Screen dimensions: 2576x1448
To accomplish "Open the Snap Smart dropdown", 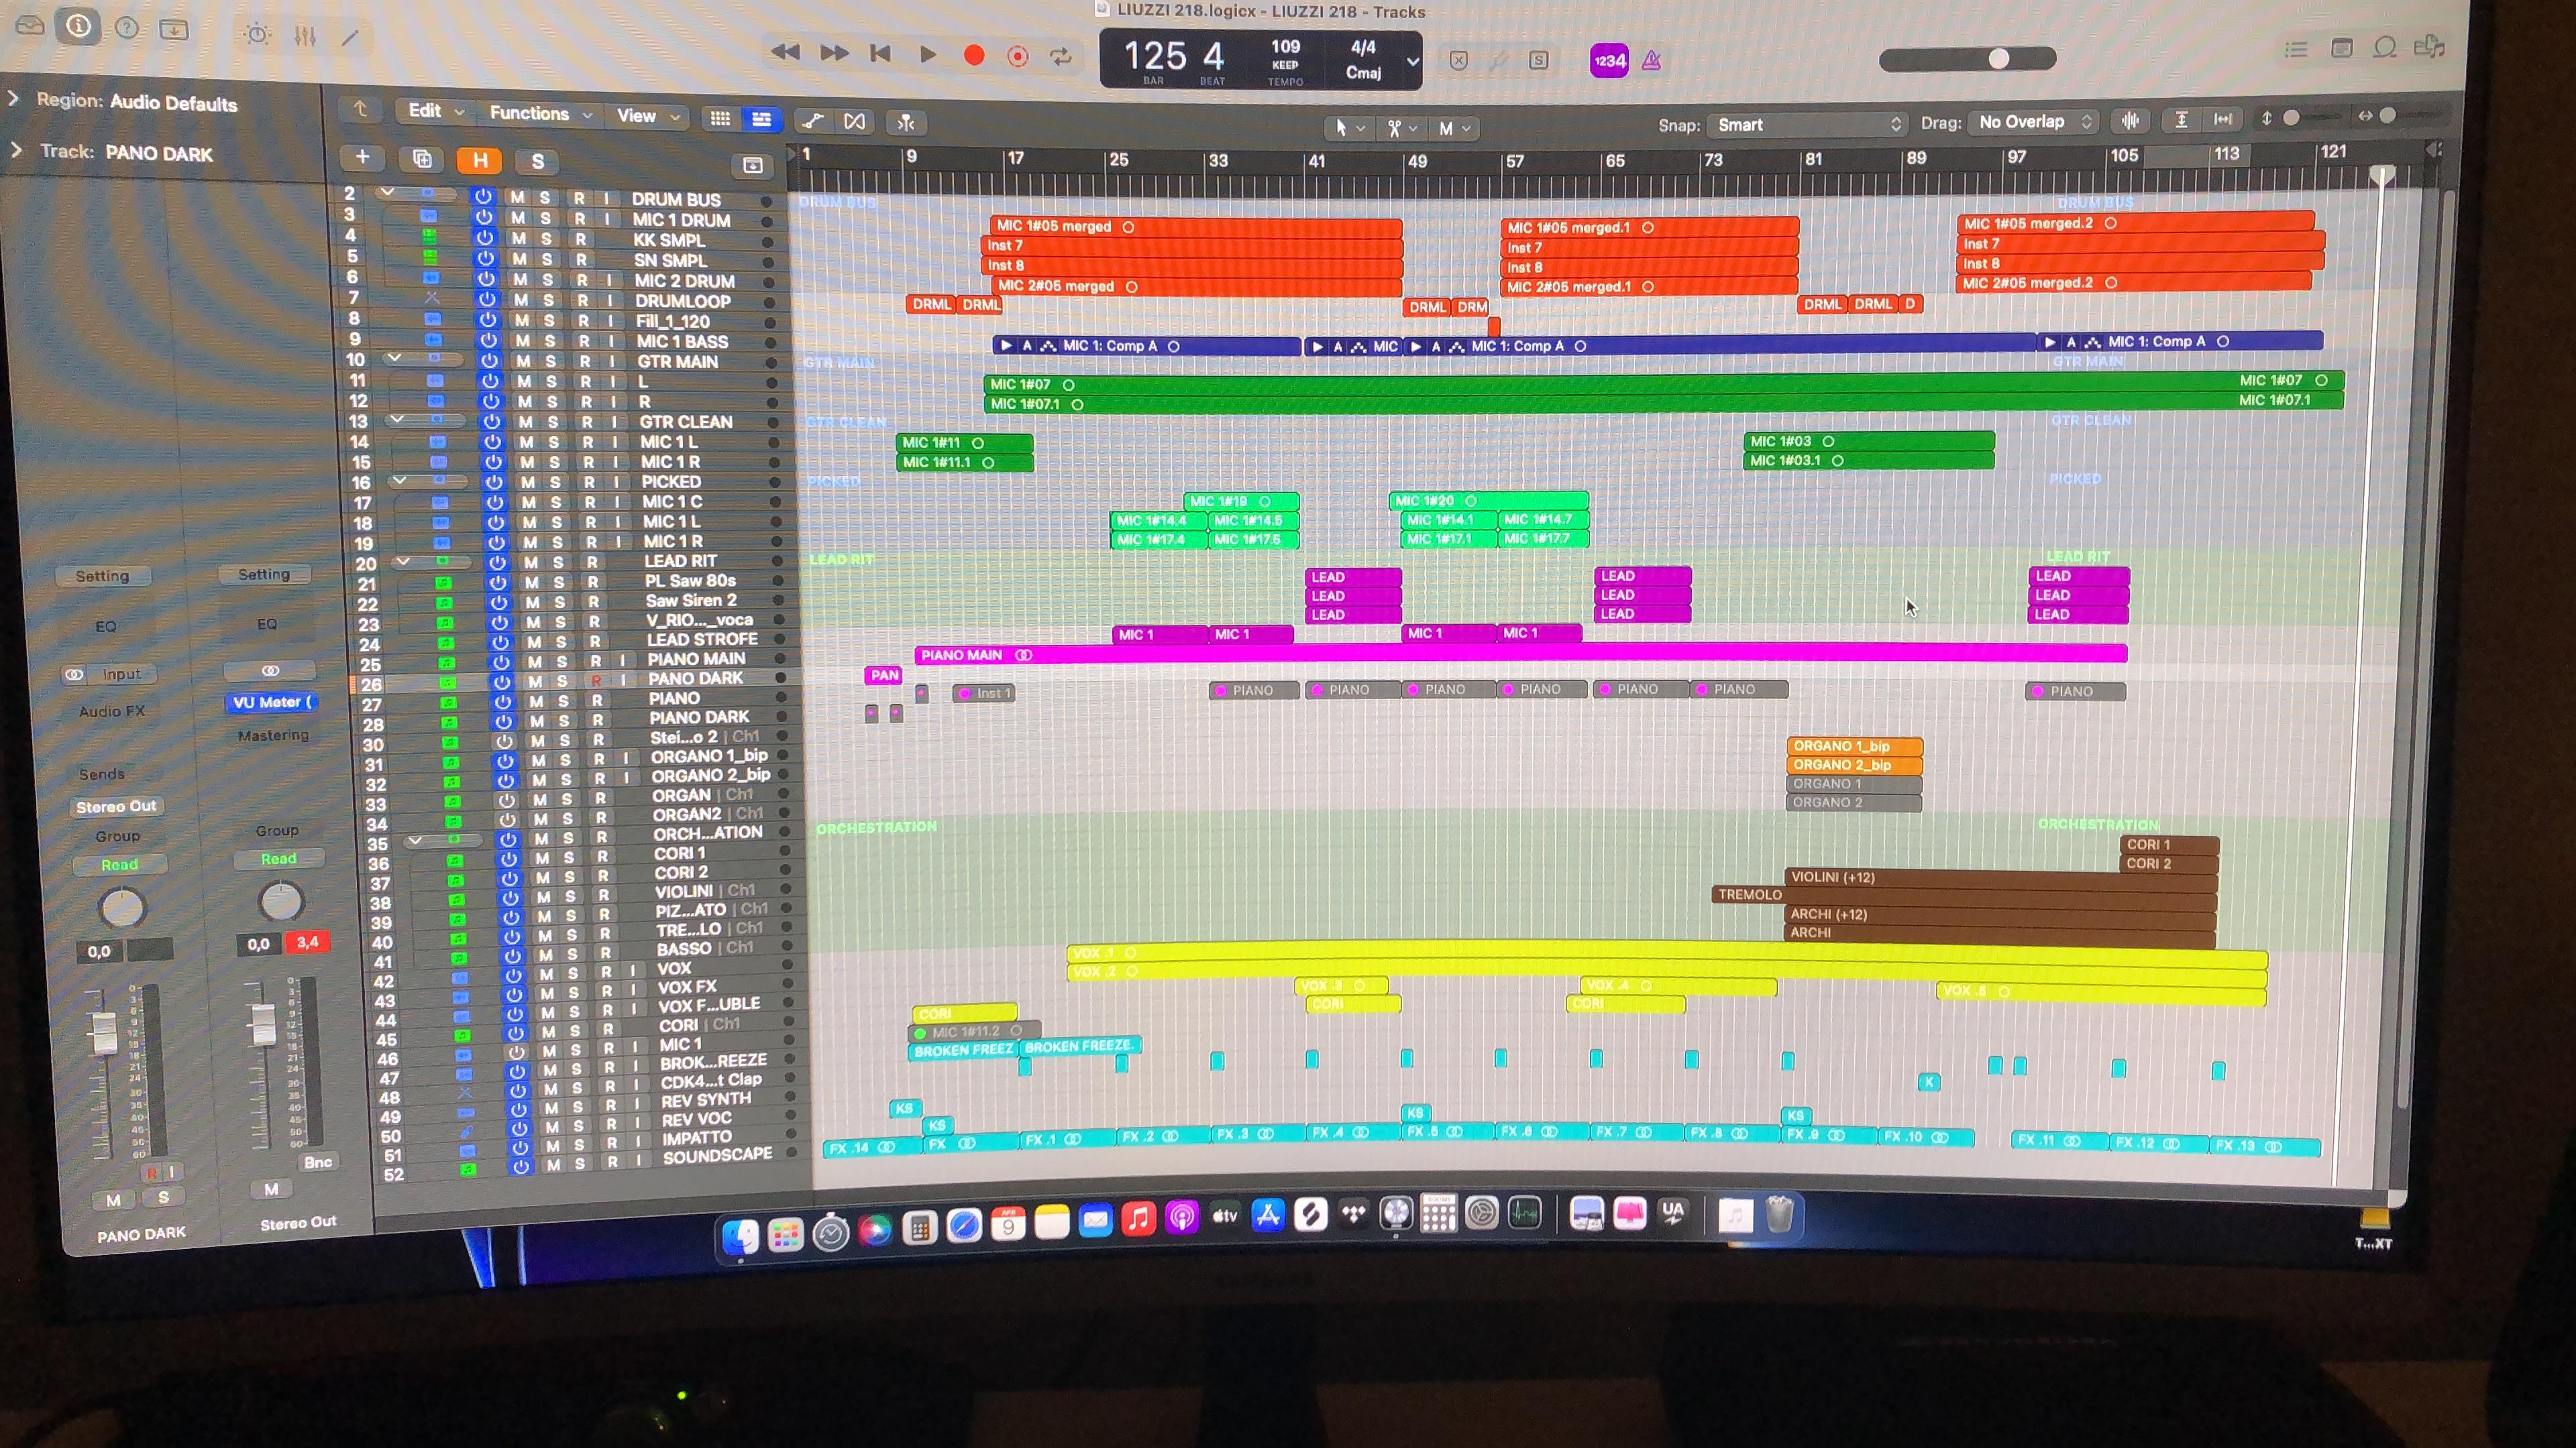I will pos(1808,125).
